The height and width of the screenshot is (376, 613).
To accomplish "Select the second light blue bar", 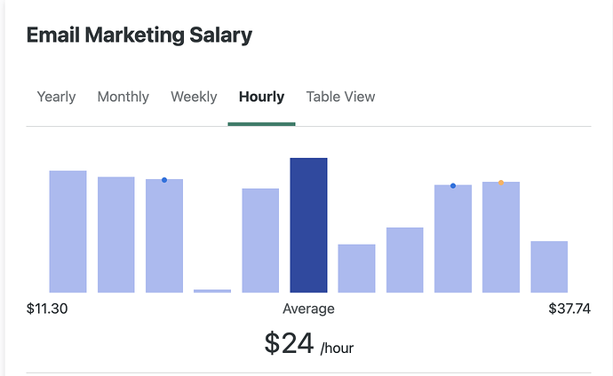I will (116, 235).
